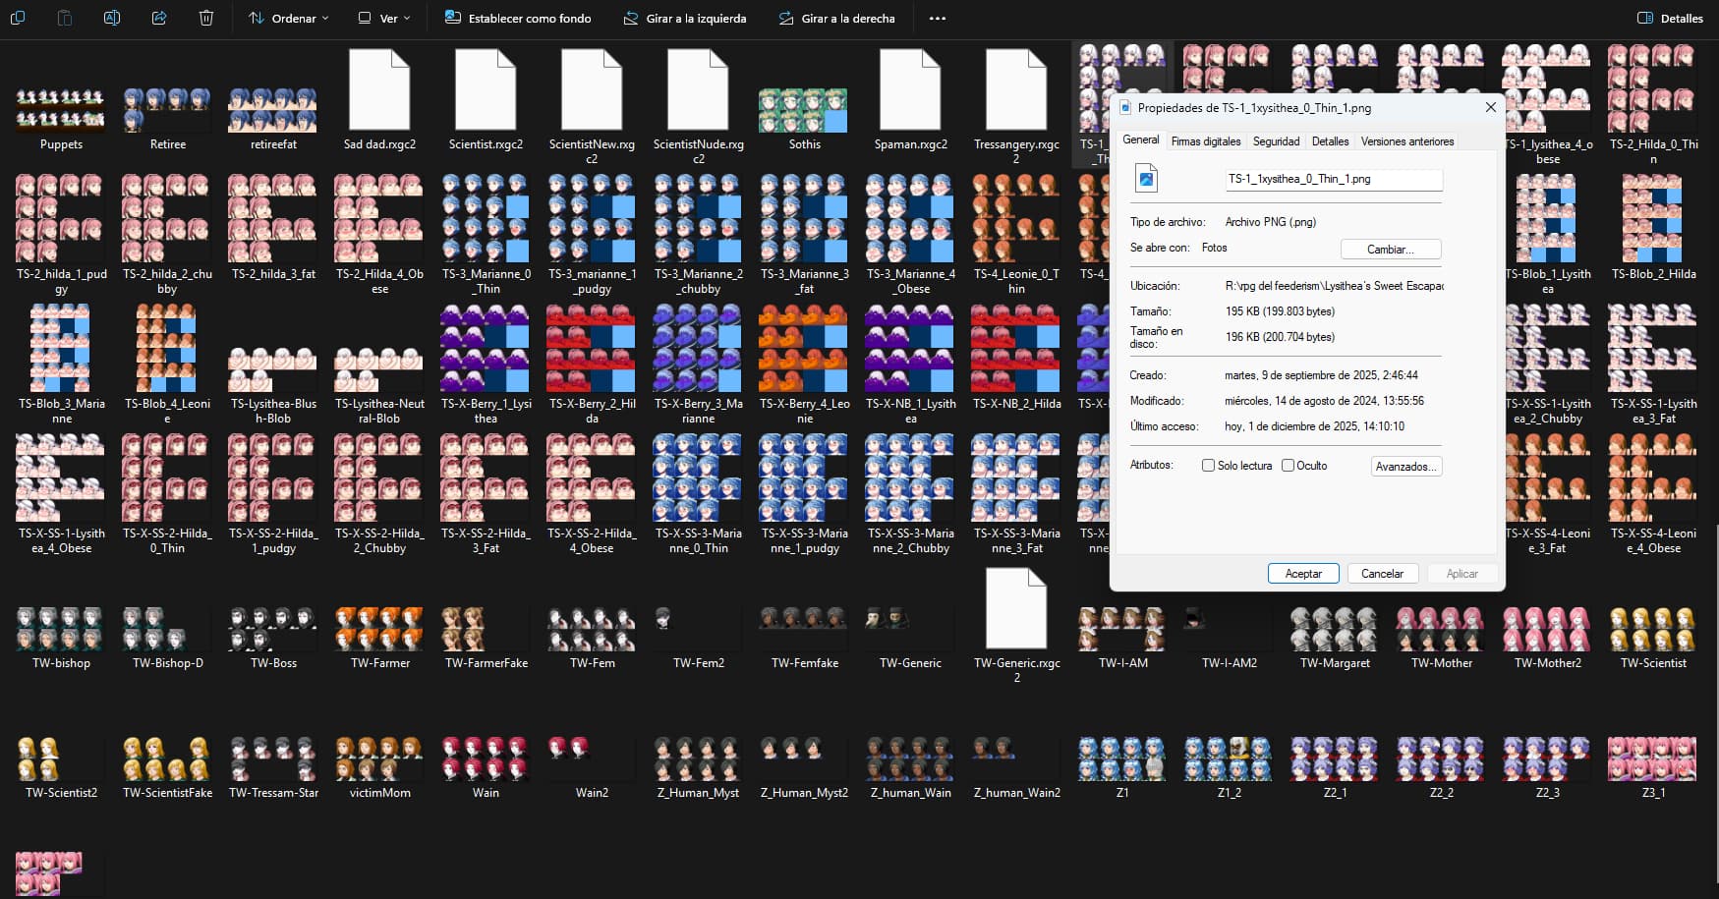Select the Firmas digitales tab
This screenshot has height=899, width=1719.
tap(1206, 141)
